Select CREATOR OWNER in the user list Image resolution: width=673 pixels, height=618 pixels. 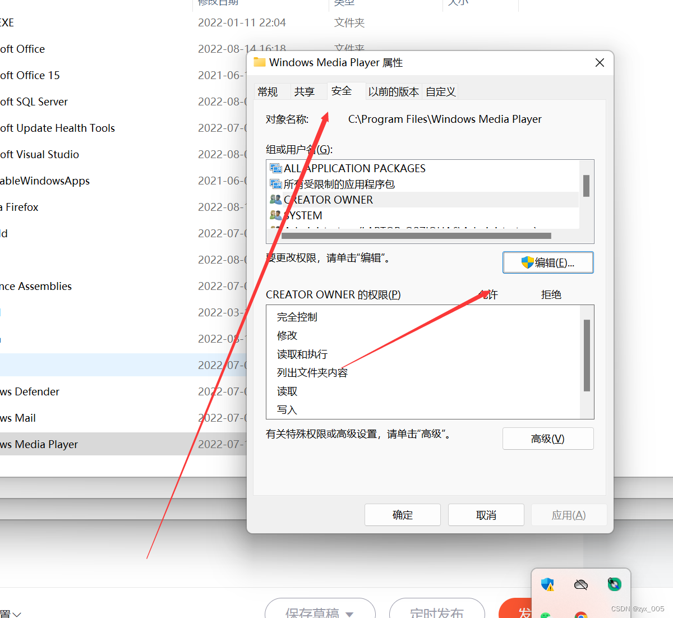pos(423,200)
